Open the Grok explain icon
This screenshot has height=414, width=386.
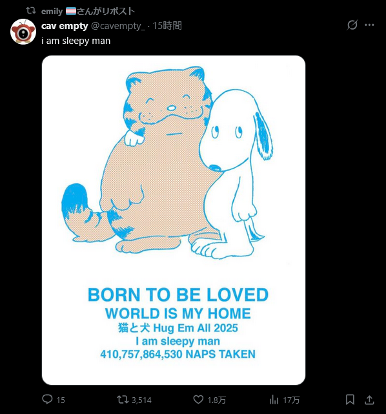pos(352,25)
